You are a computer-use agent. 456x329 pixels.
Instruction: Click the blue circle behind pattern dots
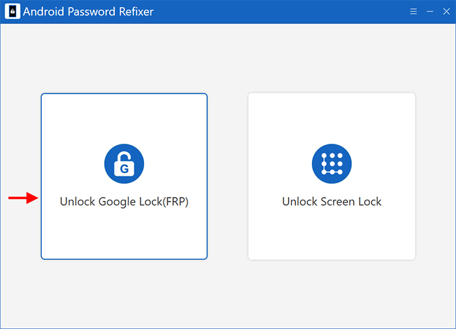click(x=332, y=163)
